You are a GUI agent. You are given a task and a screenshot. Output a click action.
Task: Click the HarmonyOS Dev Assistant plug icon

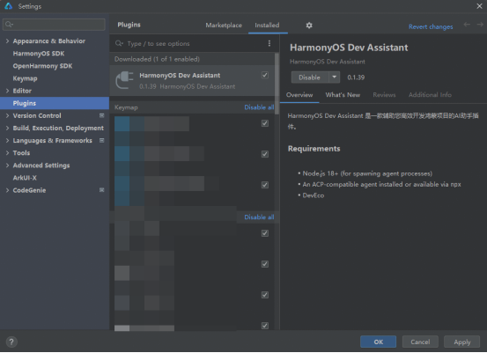point(124,80)
